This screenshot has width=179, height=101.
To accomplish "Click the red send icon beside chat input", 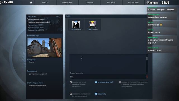I will (147, 77).
